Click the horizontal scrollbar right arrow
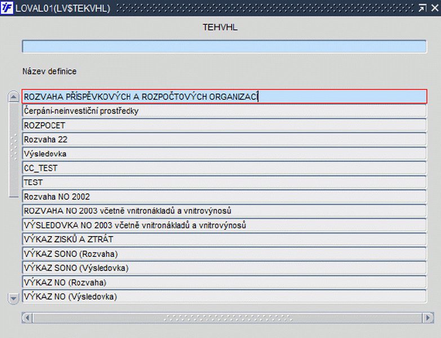This screenshot has width=441, height=338. point(428,318)
